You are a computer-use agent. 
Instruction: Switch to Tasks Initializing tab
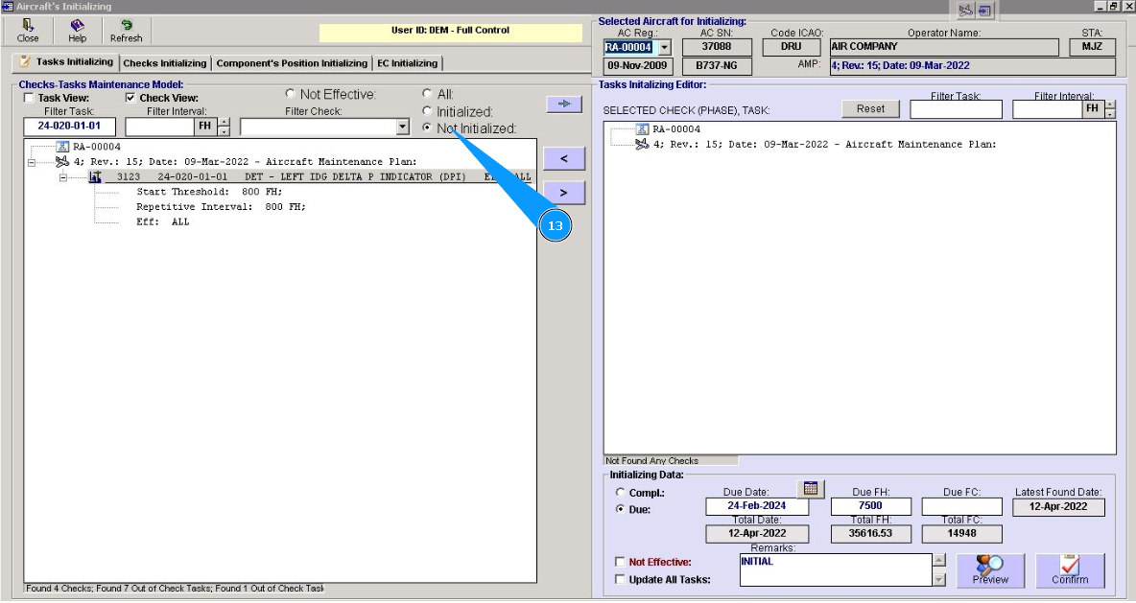click(x=66, y=62)
